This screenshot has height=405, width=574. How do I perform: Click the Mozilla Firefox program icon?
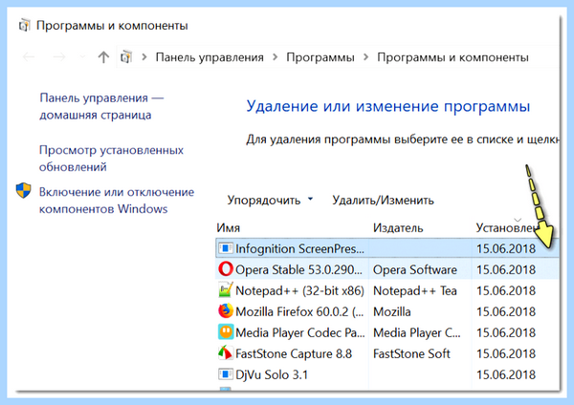coord(226,311)
